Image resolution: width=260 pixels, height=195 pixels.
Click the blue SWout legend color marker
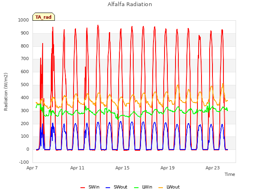(108, 188)
